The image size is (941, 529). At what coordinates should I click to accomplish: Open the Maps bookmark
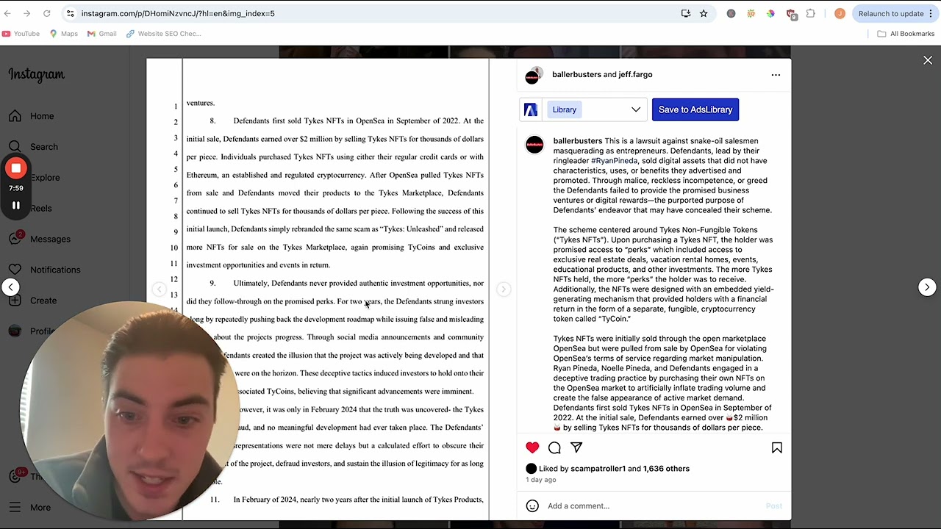(64, 34)
